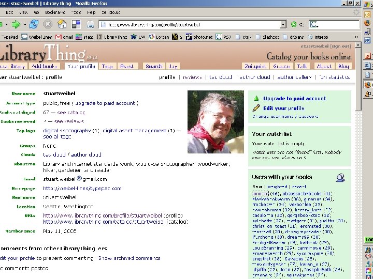Viewport: 373px width, 279px height.
Task: Click the Users with your books icon
Action: pos(340,177)
